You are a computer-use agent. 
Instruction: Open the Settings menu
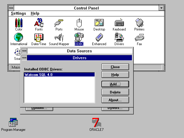click(18, 14)
